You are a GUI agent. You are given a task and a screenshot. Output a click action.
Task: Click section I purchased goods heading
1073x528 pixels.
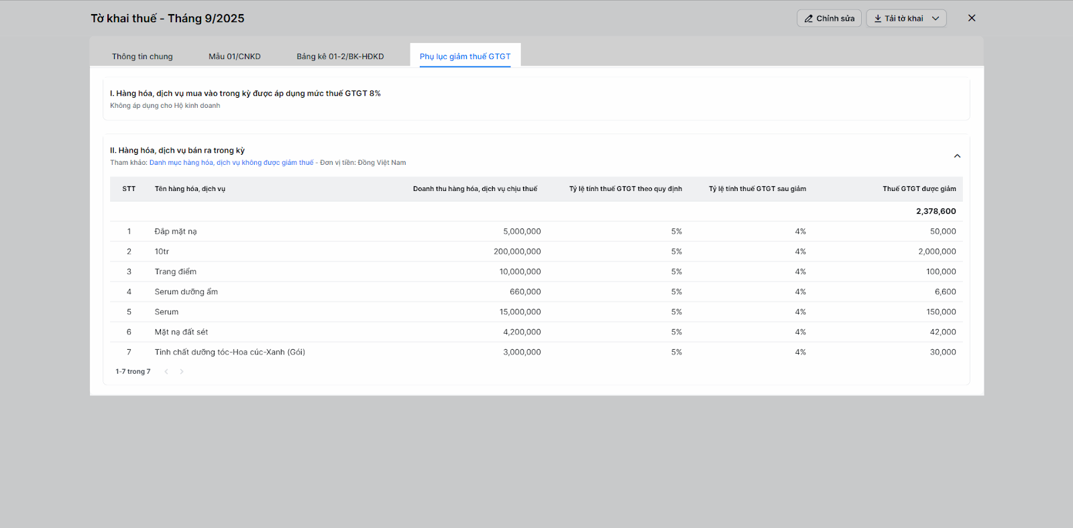[x=245, y=94]
